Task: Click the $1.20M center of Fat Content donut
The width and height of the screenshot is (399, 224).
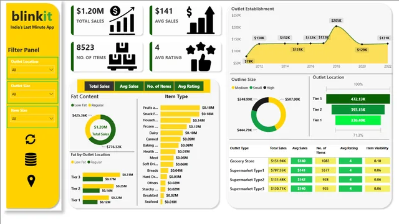Action: click(x=100, y=127)
